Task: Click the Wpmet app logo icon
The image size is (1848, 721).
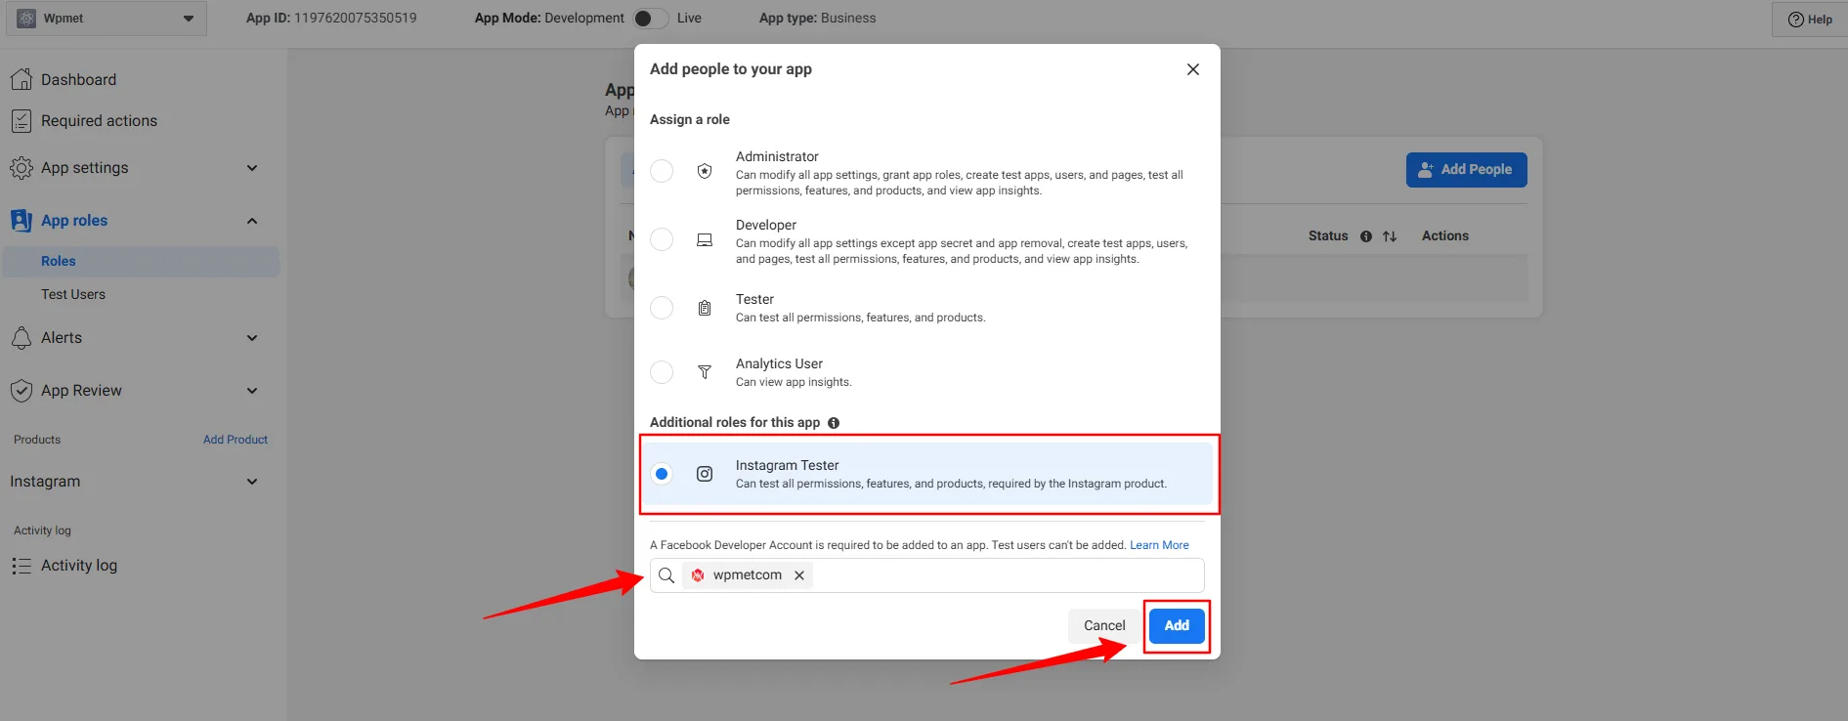Action: (26, 19)
